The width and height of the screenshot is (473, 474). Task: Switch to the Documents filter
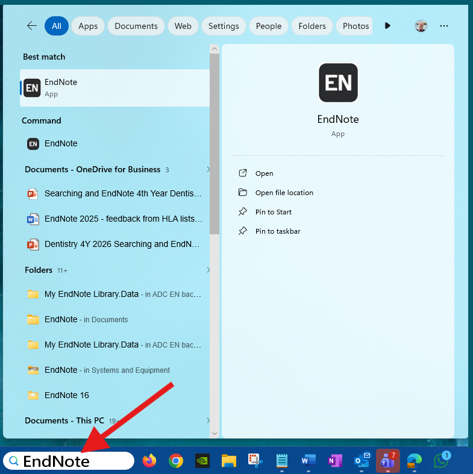coord(136,26)
